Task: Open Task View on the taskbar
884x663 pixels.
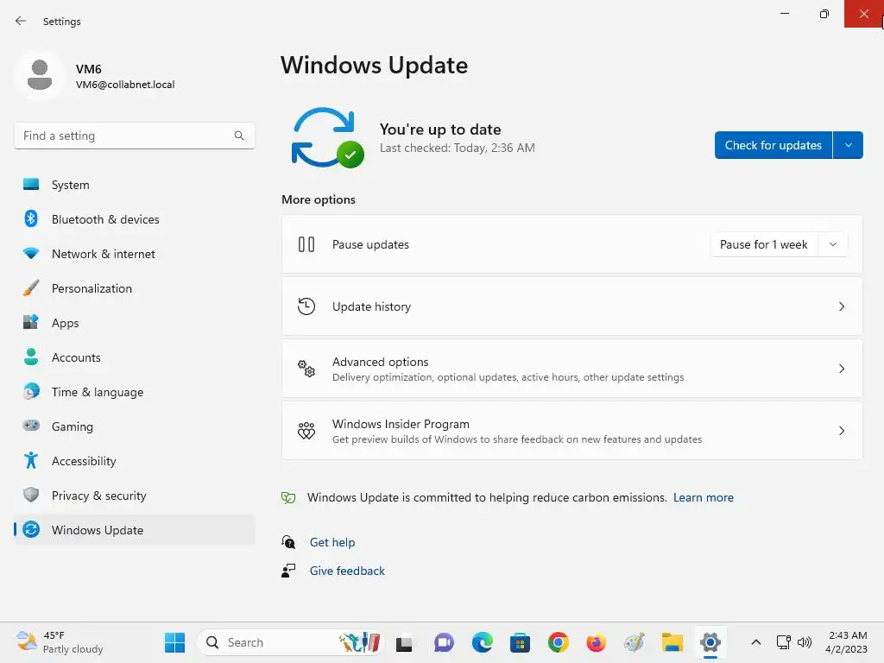Action: point(404,642)
